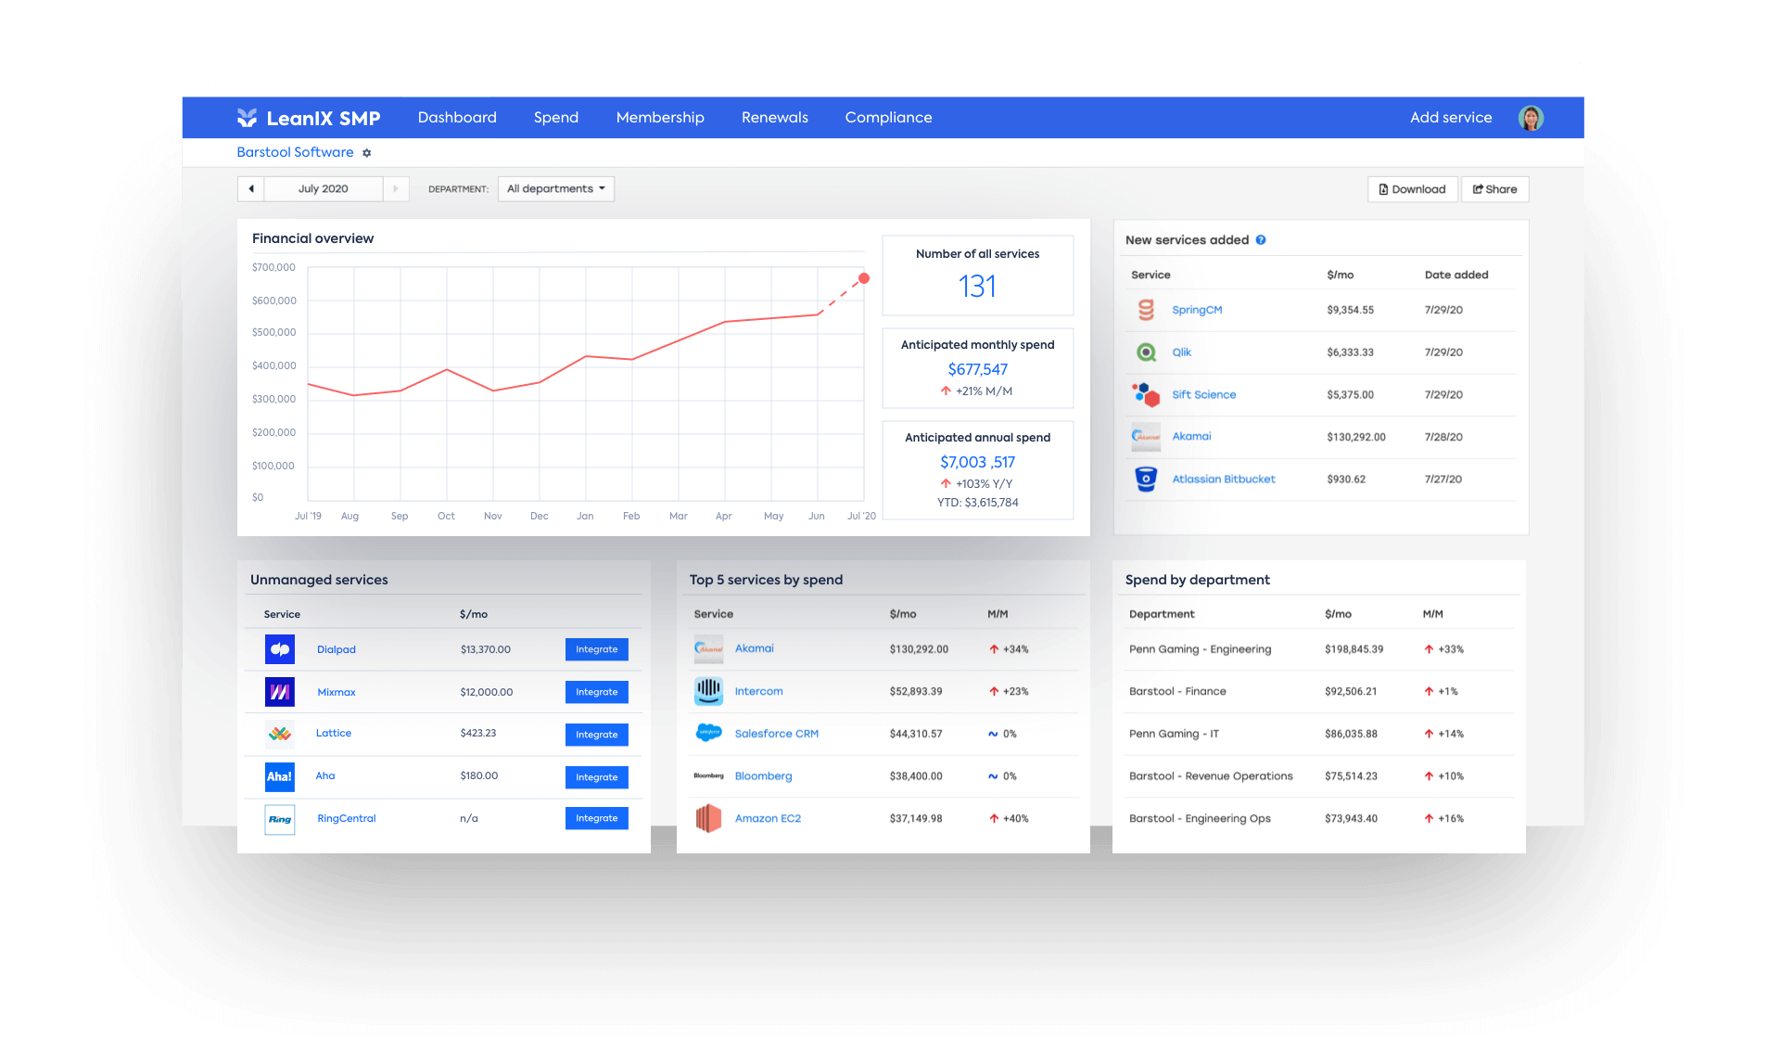This screenshot has height=1050, width=1767.
Task: Click the LeanIX SMP logo icon
Action: [x=247, y=118]
